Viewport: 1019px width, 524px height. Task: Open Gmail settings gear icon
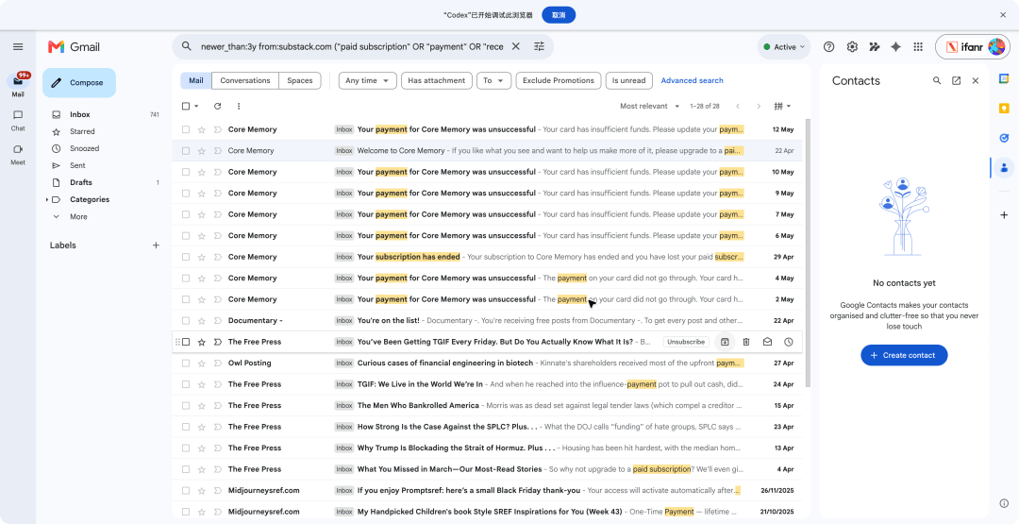(x=852, y=47)
